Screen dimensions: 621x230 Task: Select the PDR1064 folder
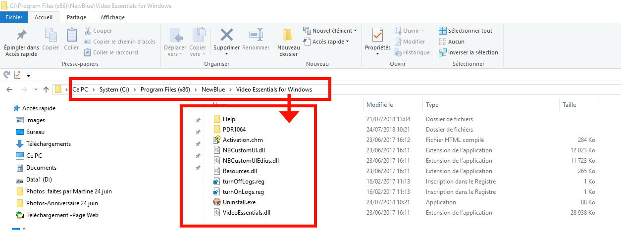[229, 130]
